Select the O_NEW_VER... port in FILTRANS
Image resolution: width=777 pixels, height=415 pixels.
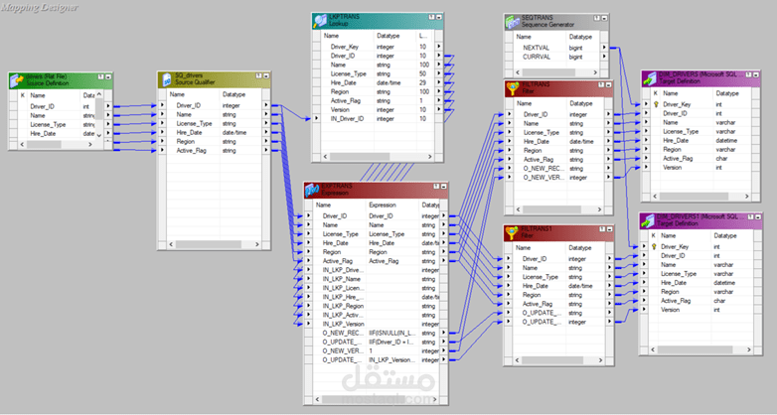pyautogui.click(x=544, y=178)
